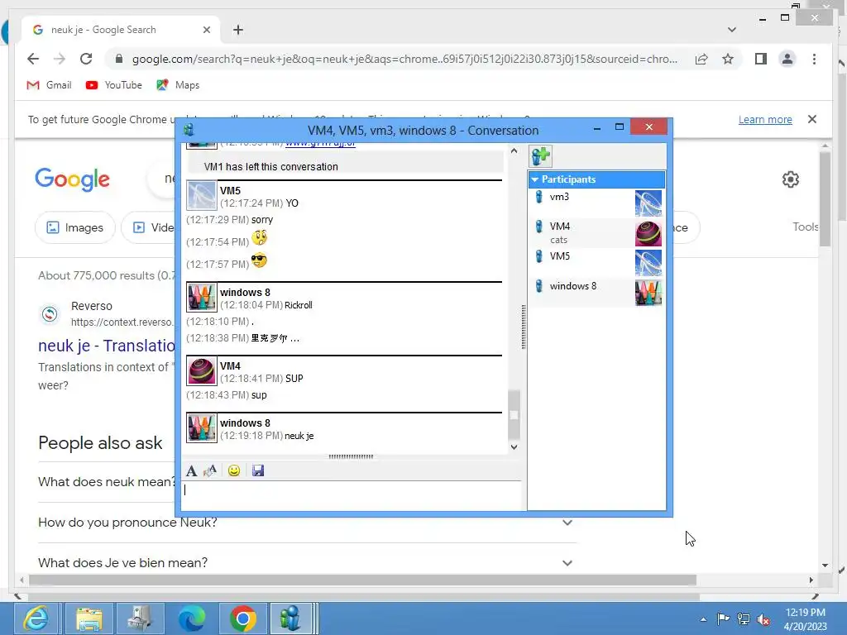847x635 pixels.
Task: Click the sunglasses emoji sent at 12:17:57
Action: [x=259, y=260]
